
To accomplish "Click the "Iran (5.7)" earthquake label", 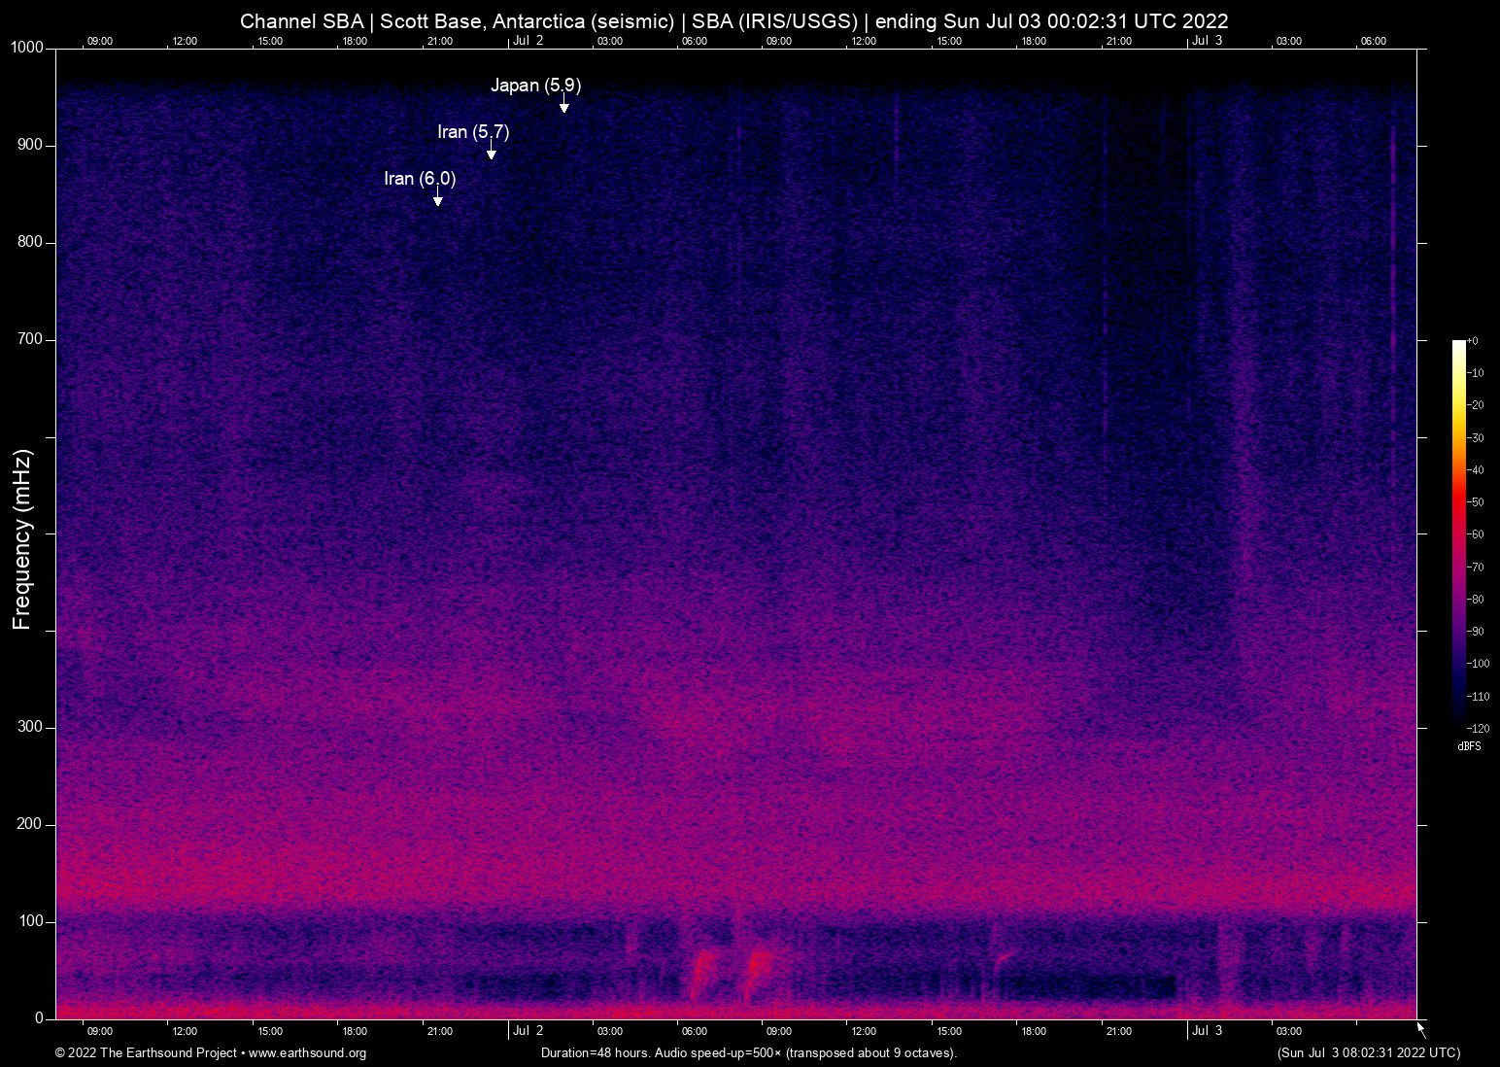I will click(x=473, y=132).
